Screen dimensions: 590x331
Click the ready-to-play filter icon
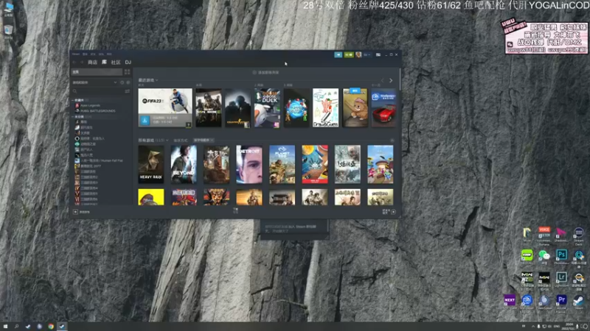tap(128, 82)
